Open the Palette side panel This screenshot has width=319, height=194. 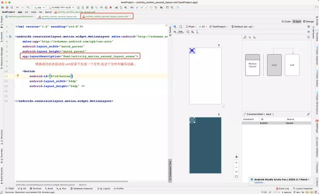click(170, 31)
